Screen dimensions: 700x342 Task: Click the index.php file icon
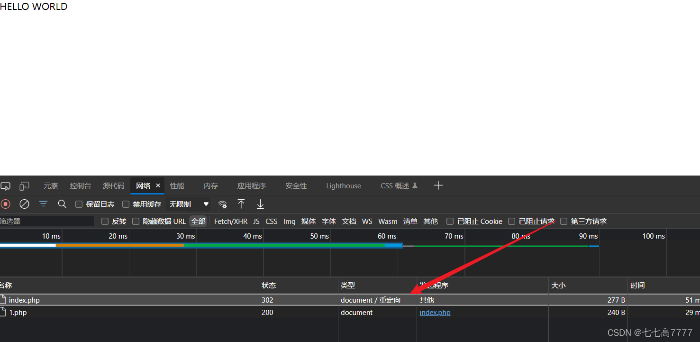(3, 300)
